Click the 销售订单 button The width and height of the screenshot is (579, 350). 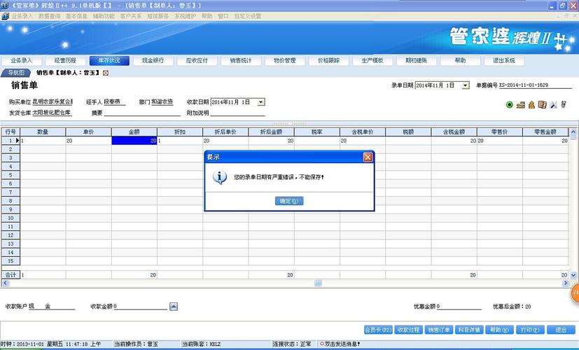point(439,330)
